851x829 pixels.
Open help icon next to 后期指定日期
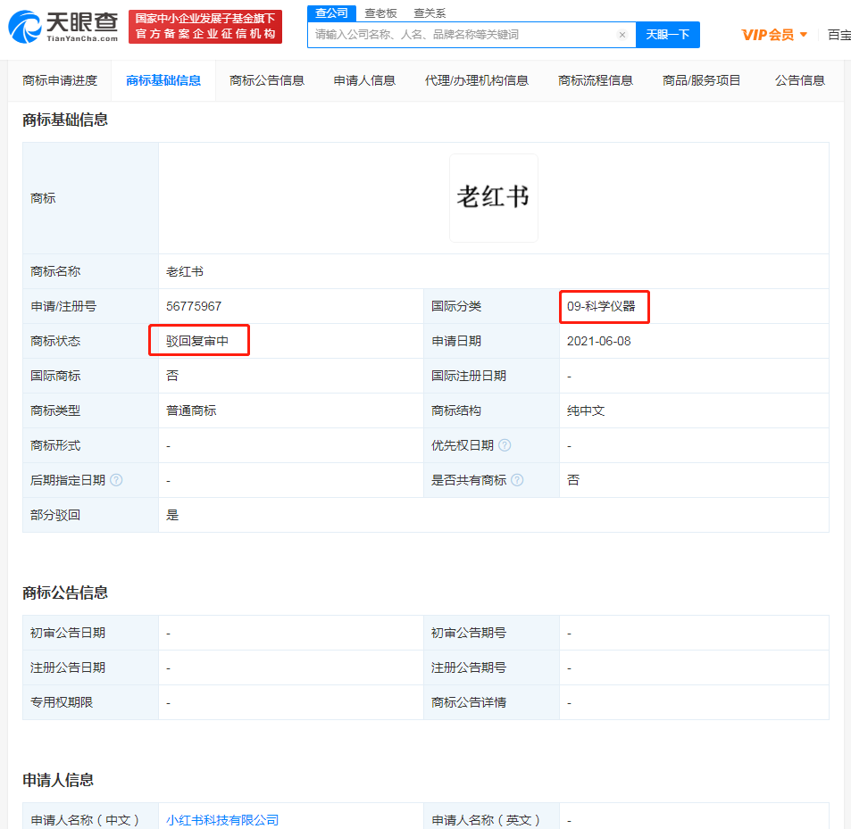(116, 480)
